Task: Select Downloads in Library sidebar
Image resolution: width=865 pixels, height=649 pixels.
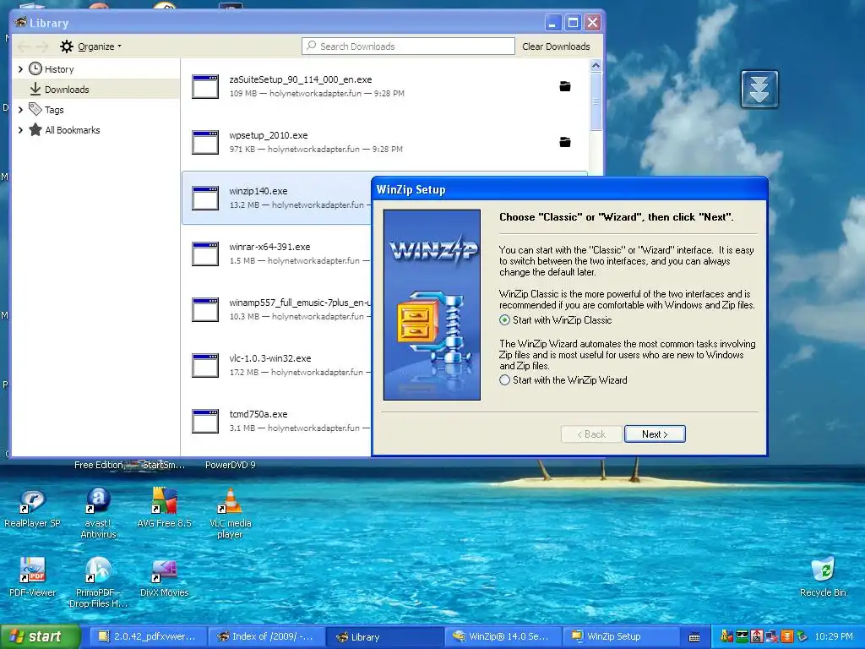Action: 67,90
